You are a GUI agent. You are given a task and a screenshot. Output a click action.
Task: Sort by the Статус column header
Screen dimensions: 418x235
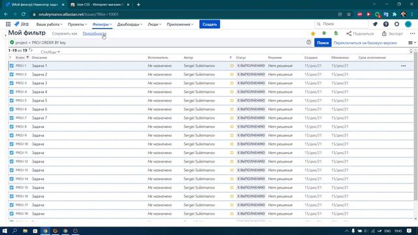pyautogui.click(x=241, y=57)
